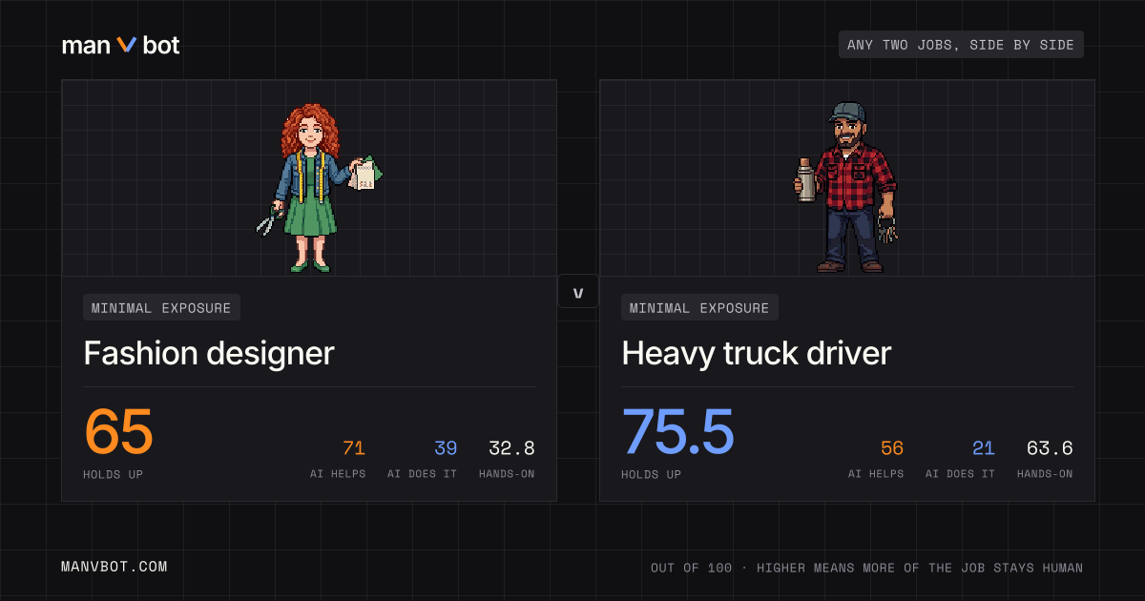Click 'AI Does It' label under 21

coord(961,474)
